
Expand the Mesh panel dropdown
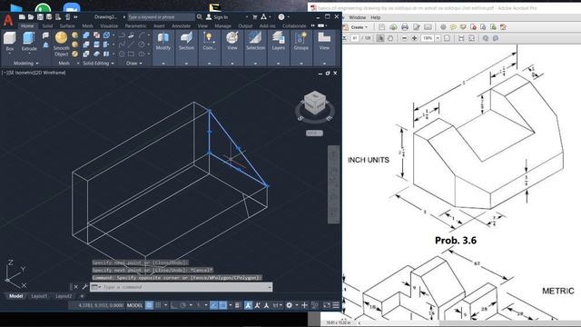78,64
